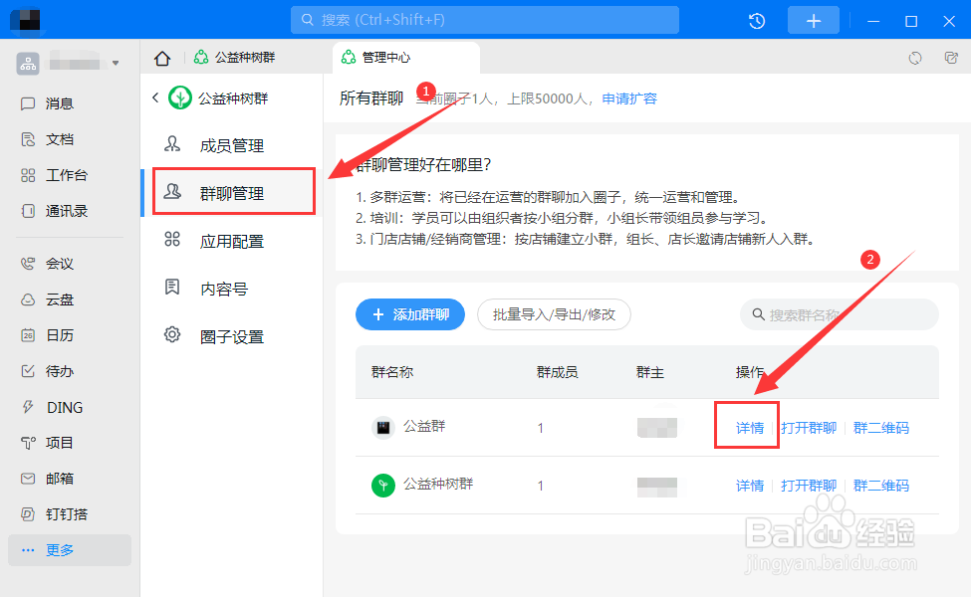Screen dimensions: 971x597
Task: Click the 群名称 column header
Action: (x=392, y=372)
